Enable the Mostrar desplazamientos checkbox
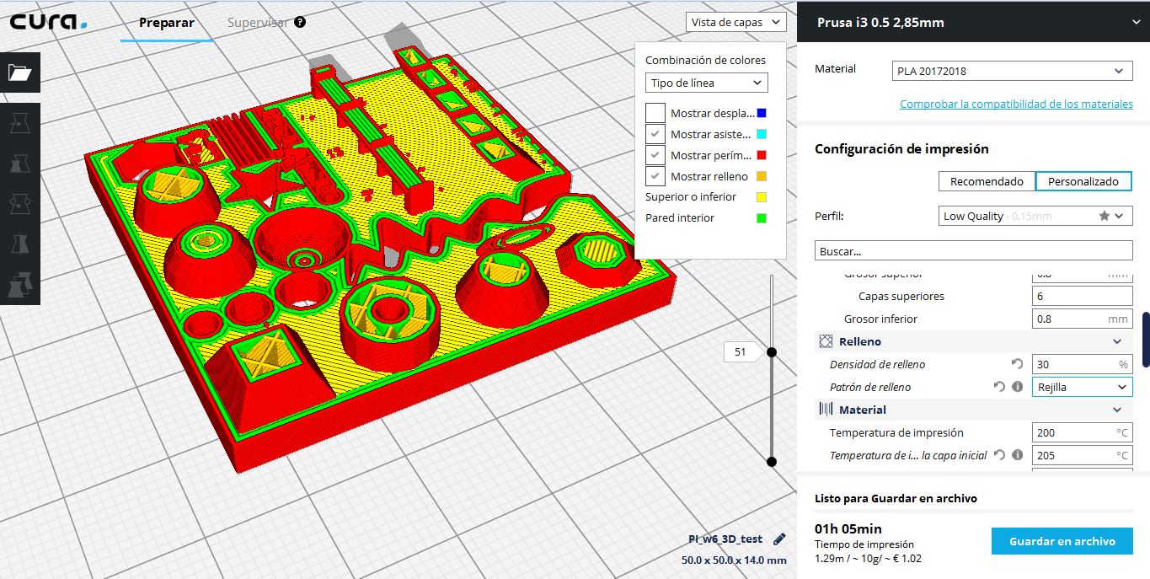This screenshot has width=1150, height=579. (x=655, y=113)
